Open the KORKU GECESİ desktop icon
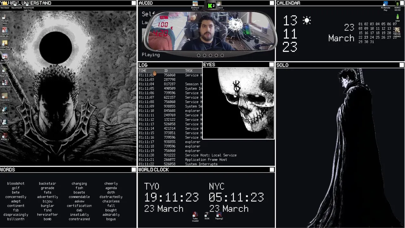The width and height of the screenshot is (405, 228). click(397, 5)
